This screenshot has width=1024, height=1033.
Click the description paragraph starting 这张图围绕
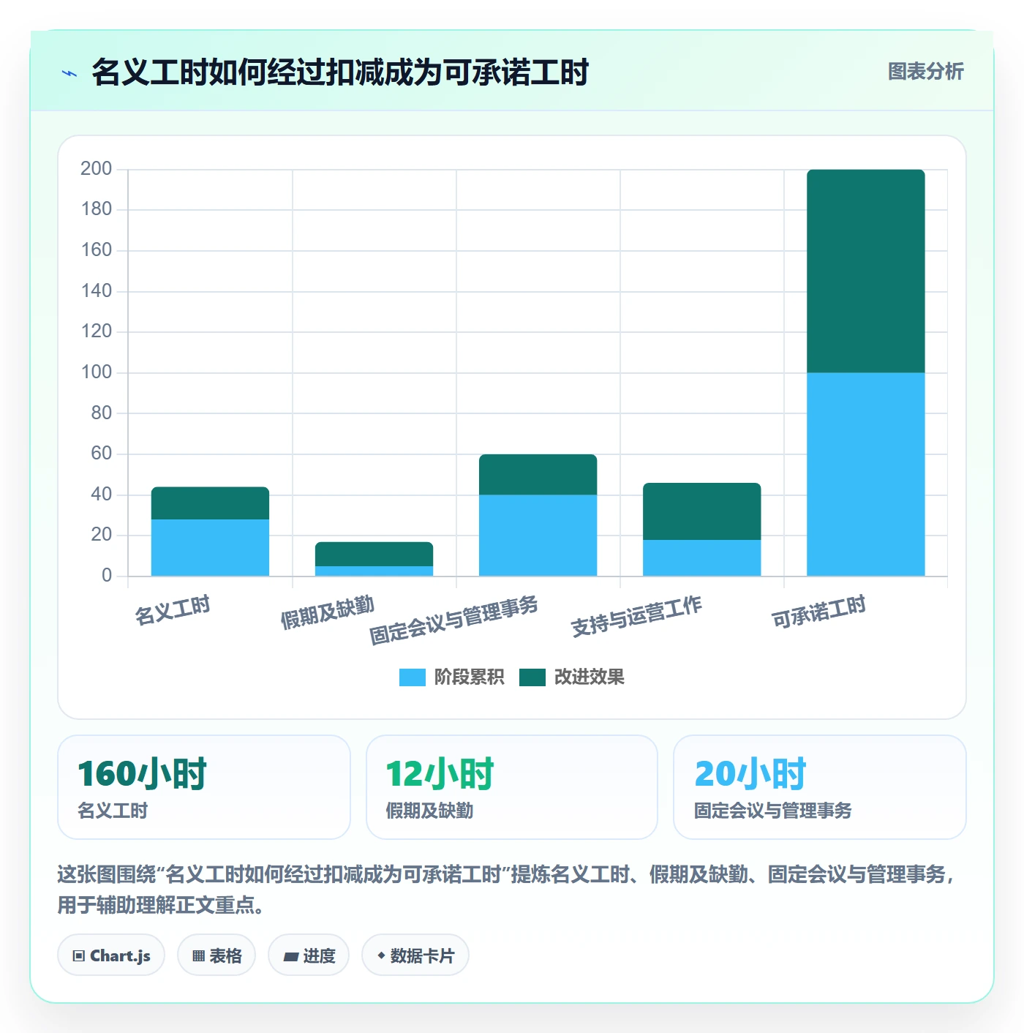507,890
